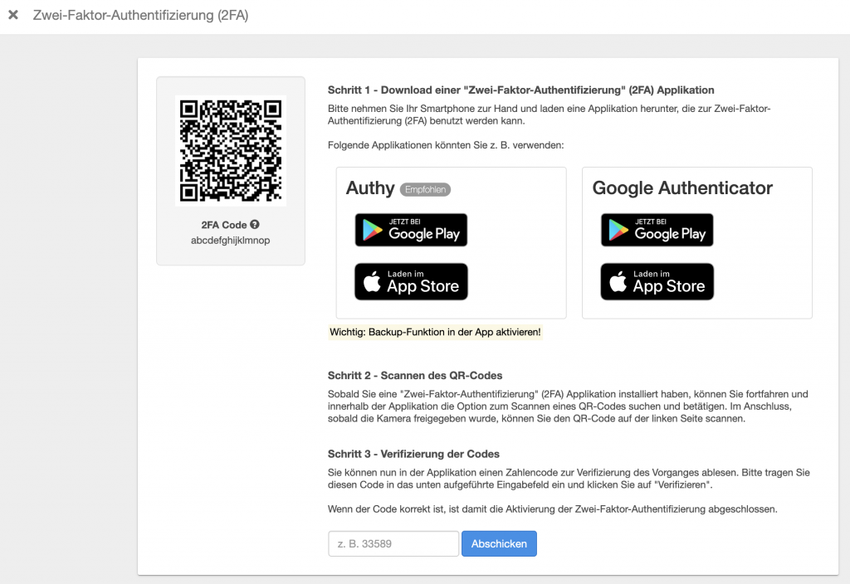Screen dimensions: 850x584
Task: Open Google Authenticator on Google Play
Action: point(657,230)
